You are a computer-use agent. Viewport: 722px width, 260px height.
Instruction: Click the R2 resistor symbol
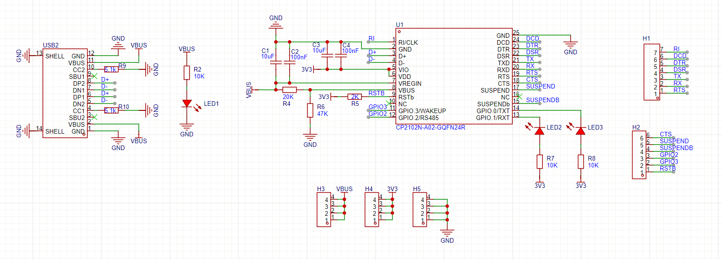coord(186,73)
